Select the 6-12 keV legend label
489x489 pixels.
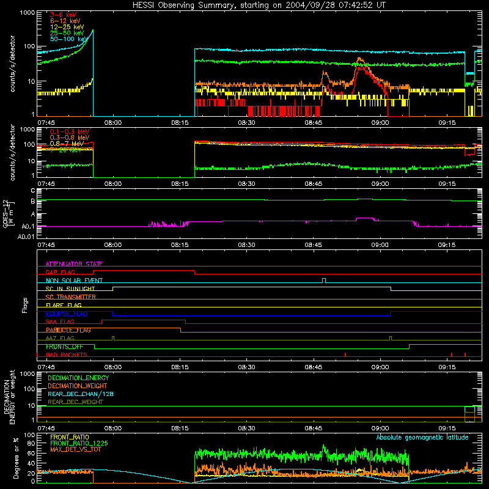pos(65,21)
